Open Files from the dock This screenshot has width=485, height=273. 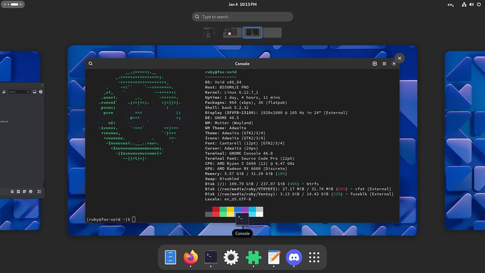pos(171,257)
